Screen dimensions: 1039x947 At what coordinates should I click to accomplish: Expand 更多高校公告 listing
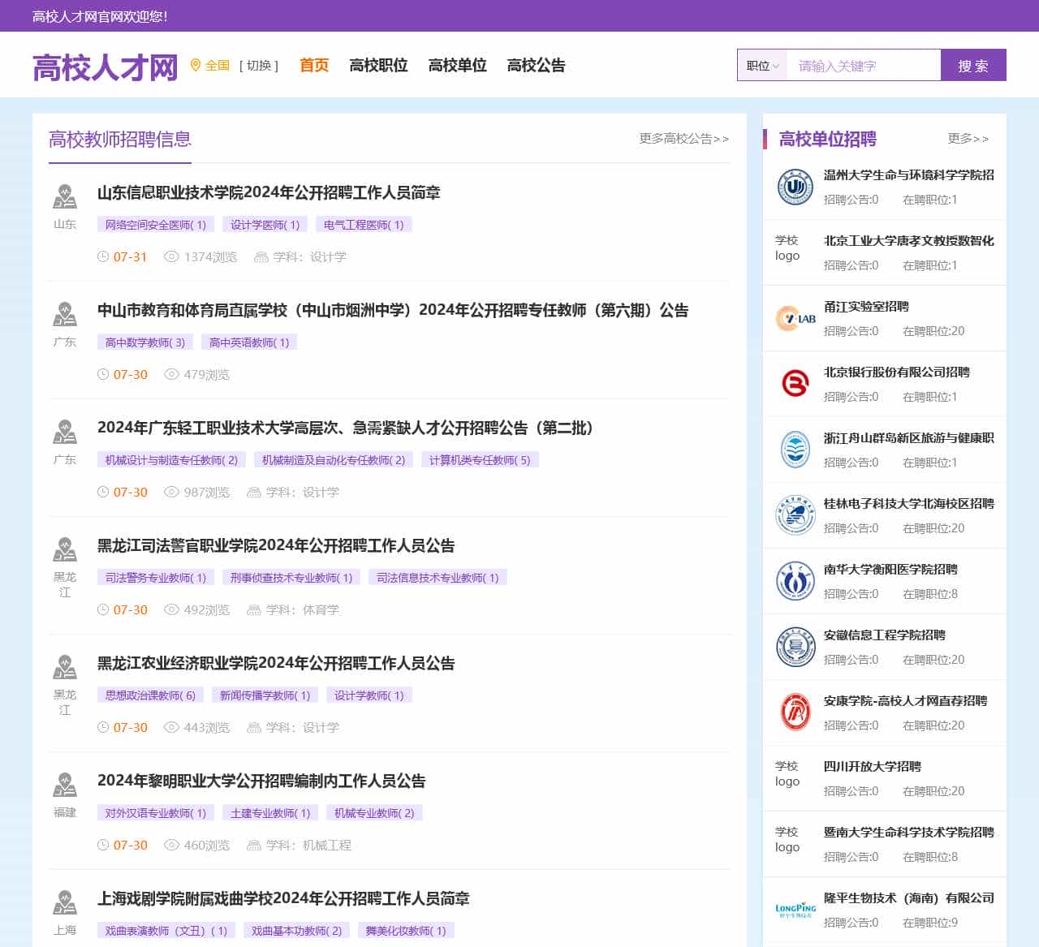683,139
